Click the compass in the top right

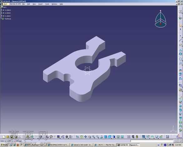click(x=161, y=19)
